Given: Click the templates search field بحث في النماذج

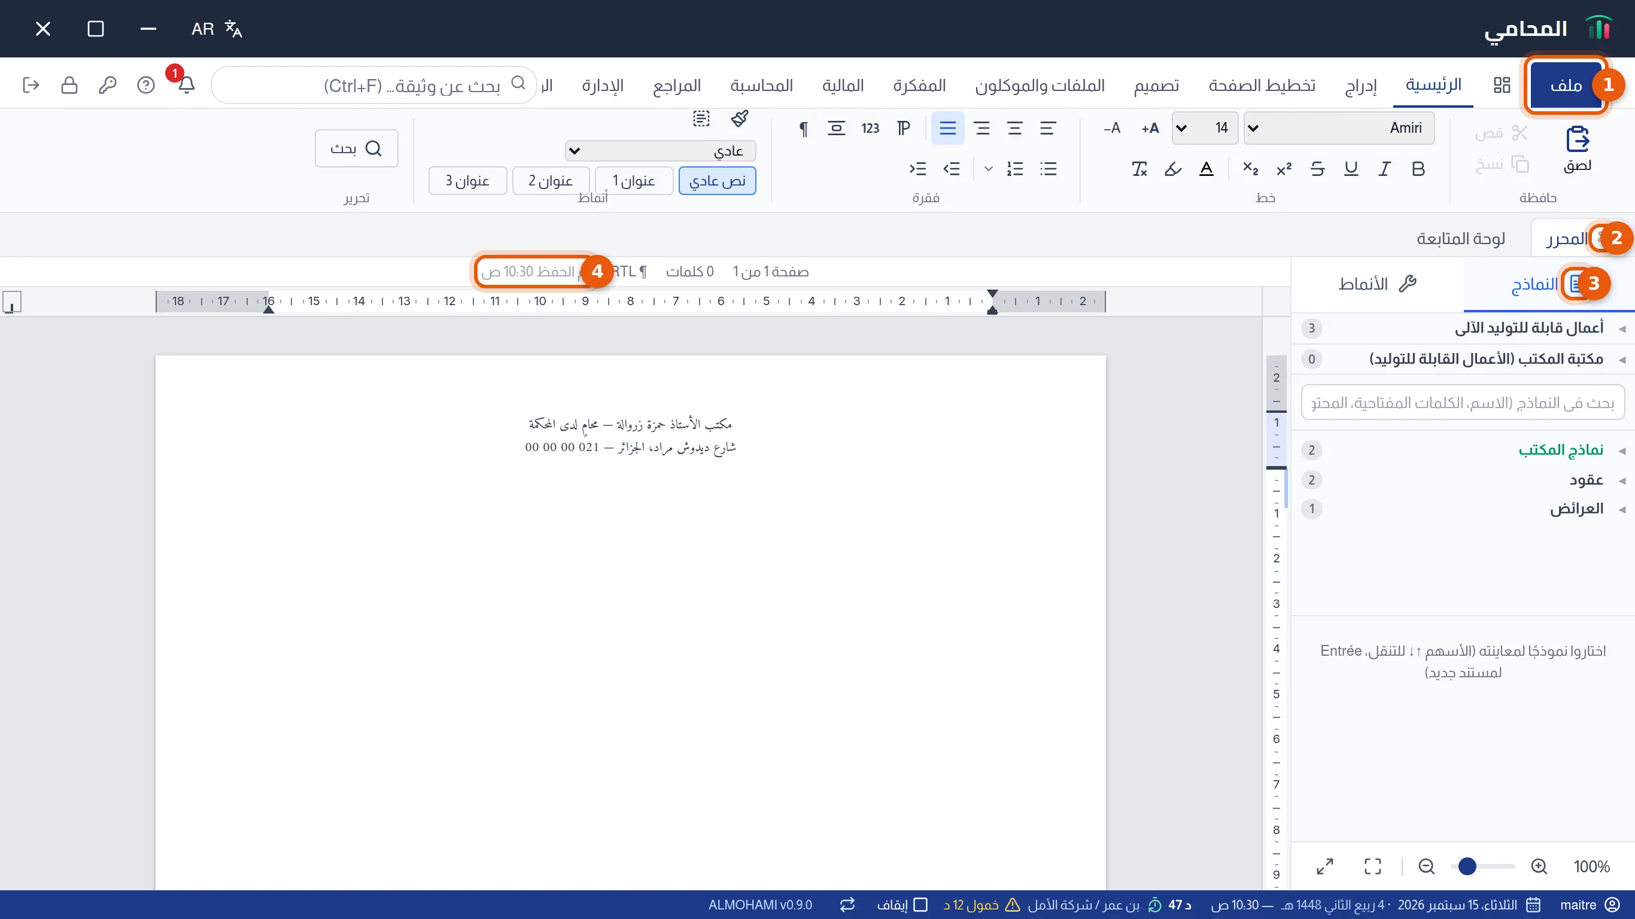Looking at the screenshot, I should pos(1463,403).
